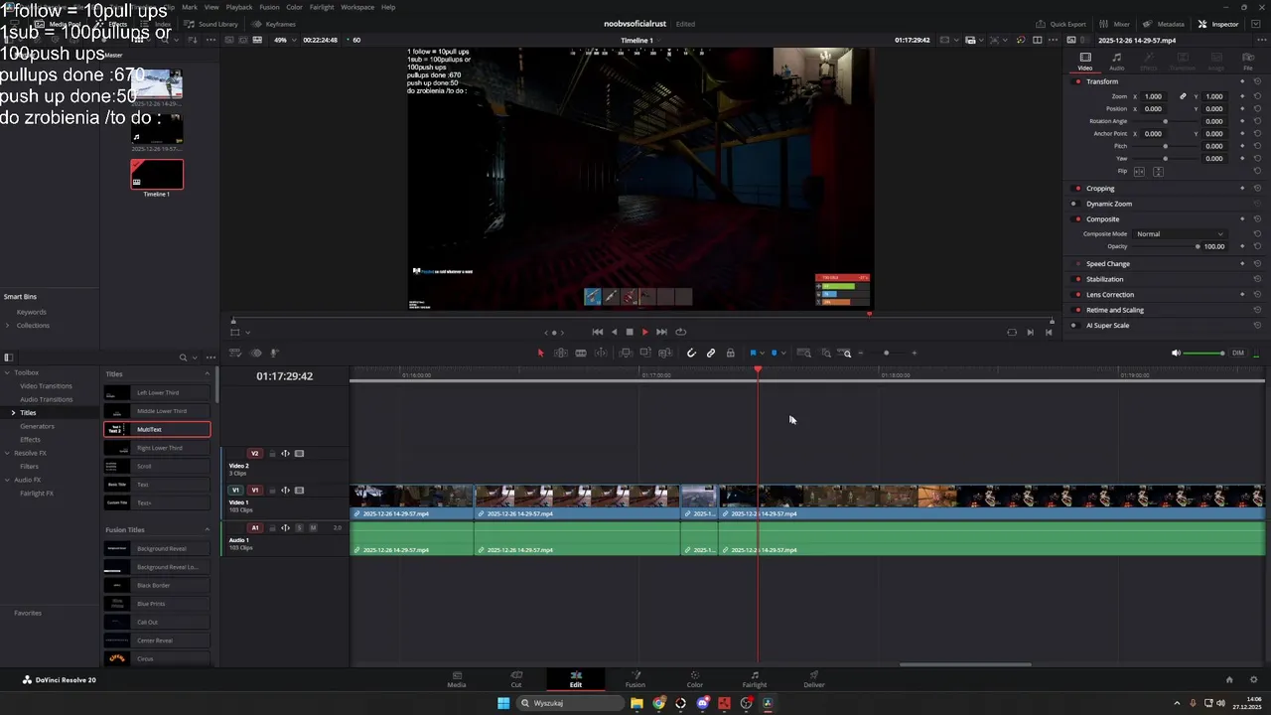Choose the Blade edit mode tool

point(581,353)
